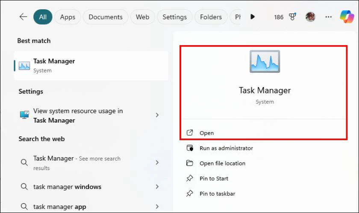Image resolution: width=359 pixels, height=213 pixels.
Task: Click the 186 rewards points count
Action: click(279, 17)
